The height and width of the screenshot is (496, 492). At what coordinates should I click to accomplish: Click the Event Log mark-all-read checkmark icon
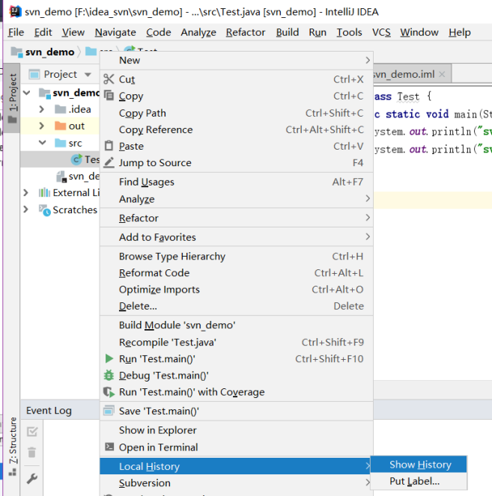32,432
